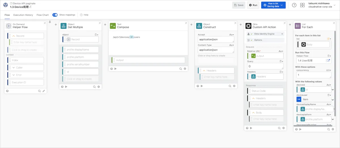Search icon on Construct card footer
The image size is (340, 148).
[230, 86]
